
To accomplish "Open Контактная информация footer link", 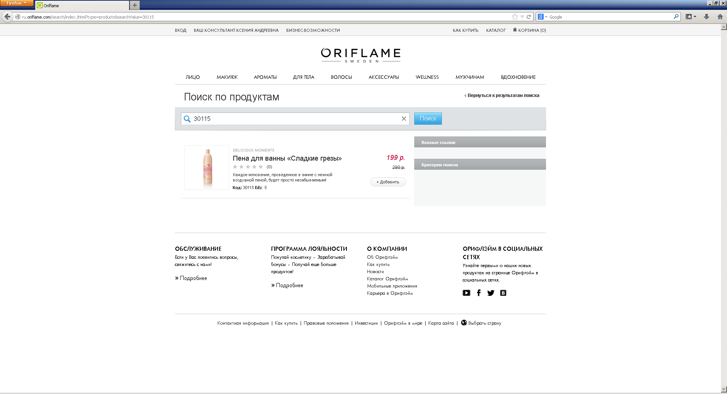I will [243, 323].
